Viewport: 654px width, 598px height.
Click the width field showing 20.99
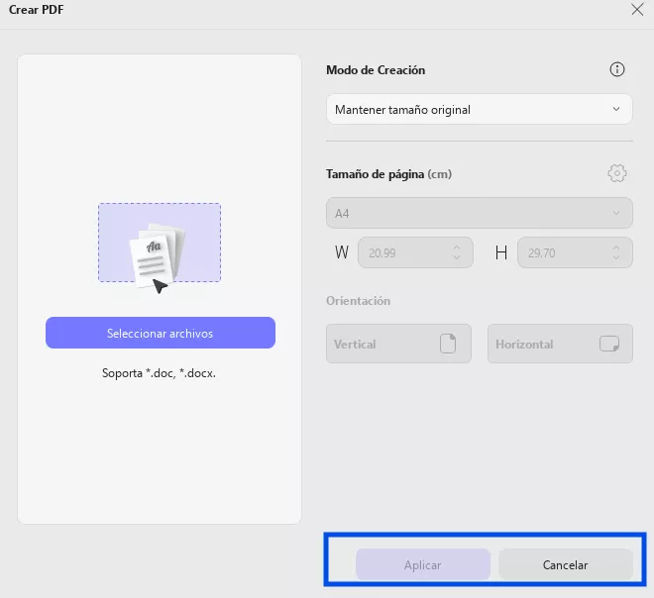point(401,252)
